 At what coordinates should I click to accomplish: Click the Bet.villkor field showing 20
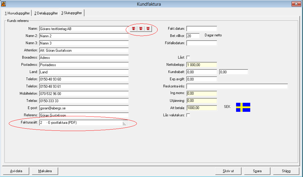click(x=193, y=36)
